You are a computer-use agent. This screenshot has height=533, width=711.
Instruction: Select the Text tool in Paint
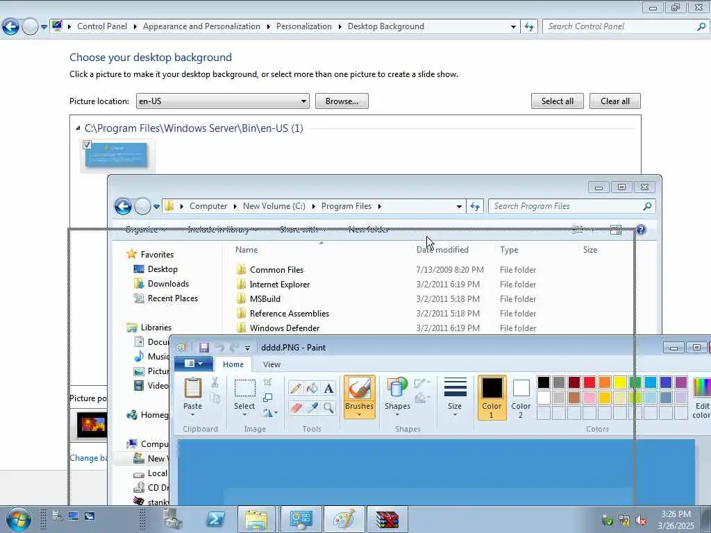coord(328,389)
